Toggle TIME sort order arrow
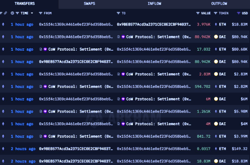This screenshot has height=165, width=250. click(32, 13)
